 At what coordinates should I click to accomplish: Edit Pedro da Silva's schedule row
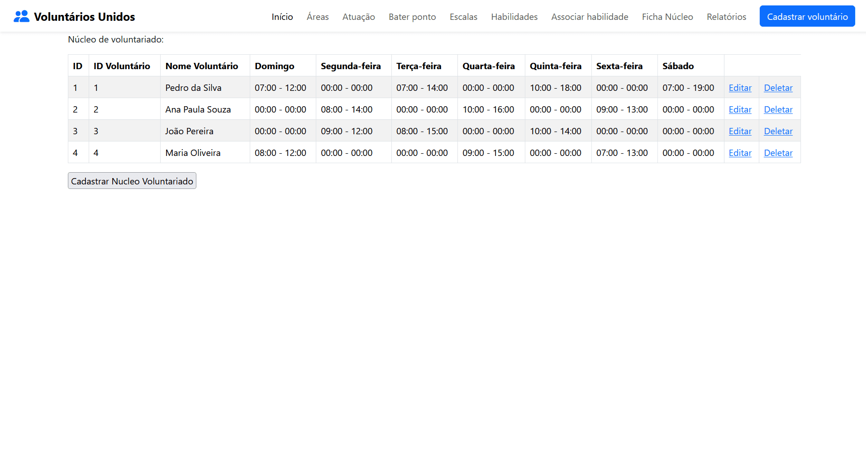(x=740, y=88)
